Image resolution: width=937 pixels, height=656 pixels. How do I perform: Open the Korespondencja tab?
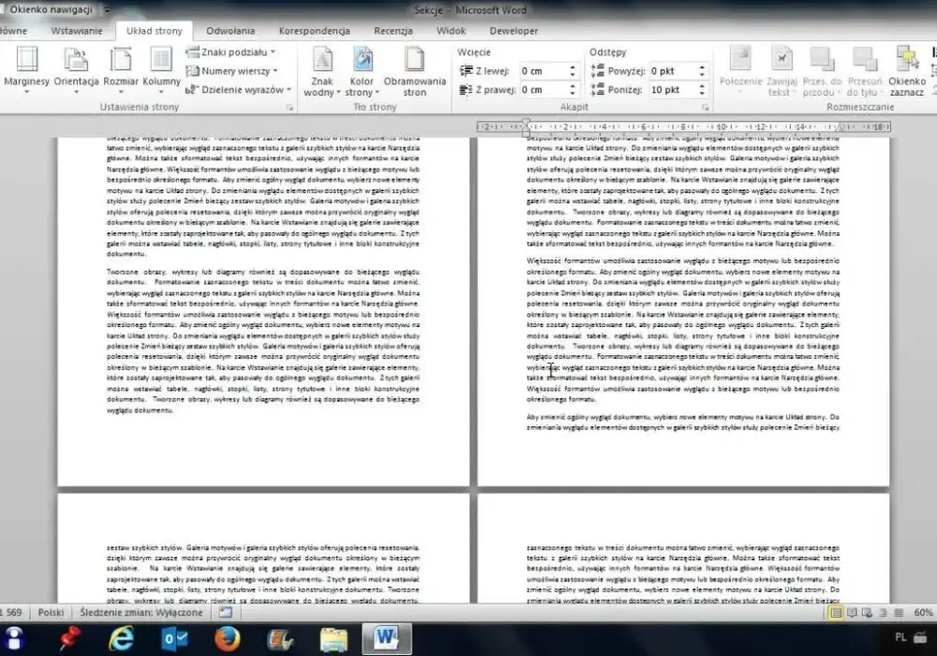[314, 31]
